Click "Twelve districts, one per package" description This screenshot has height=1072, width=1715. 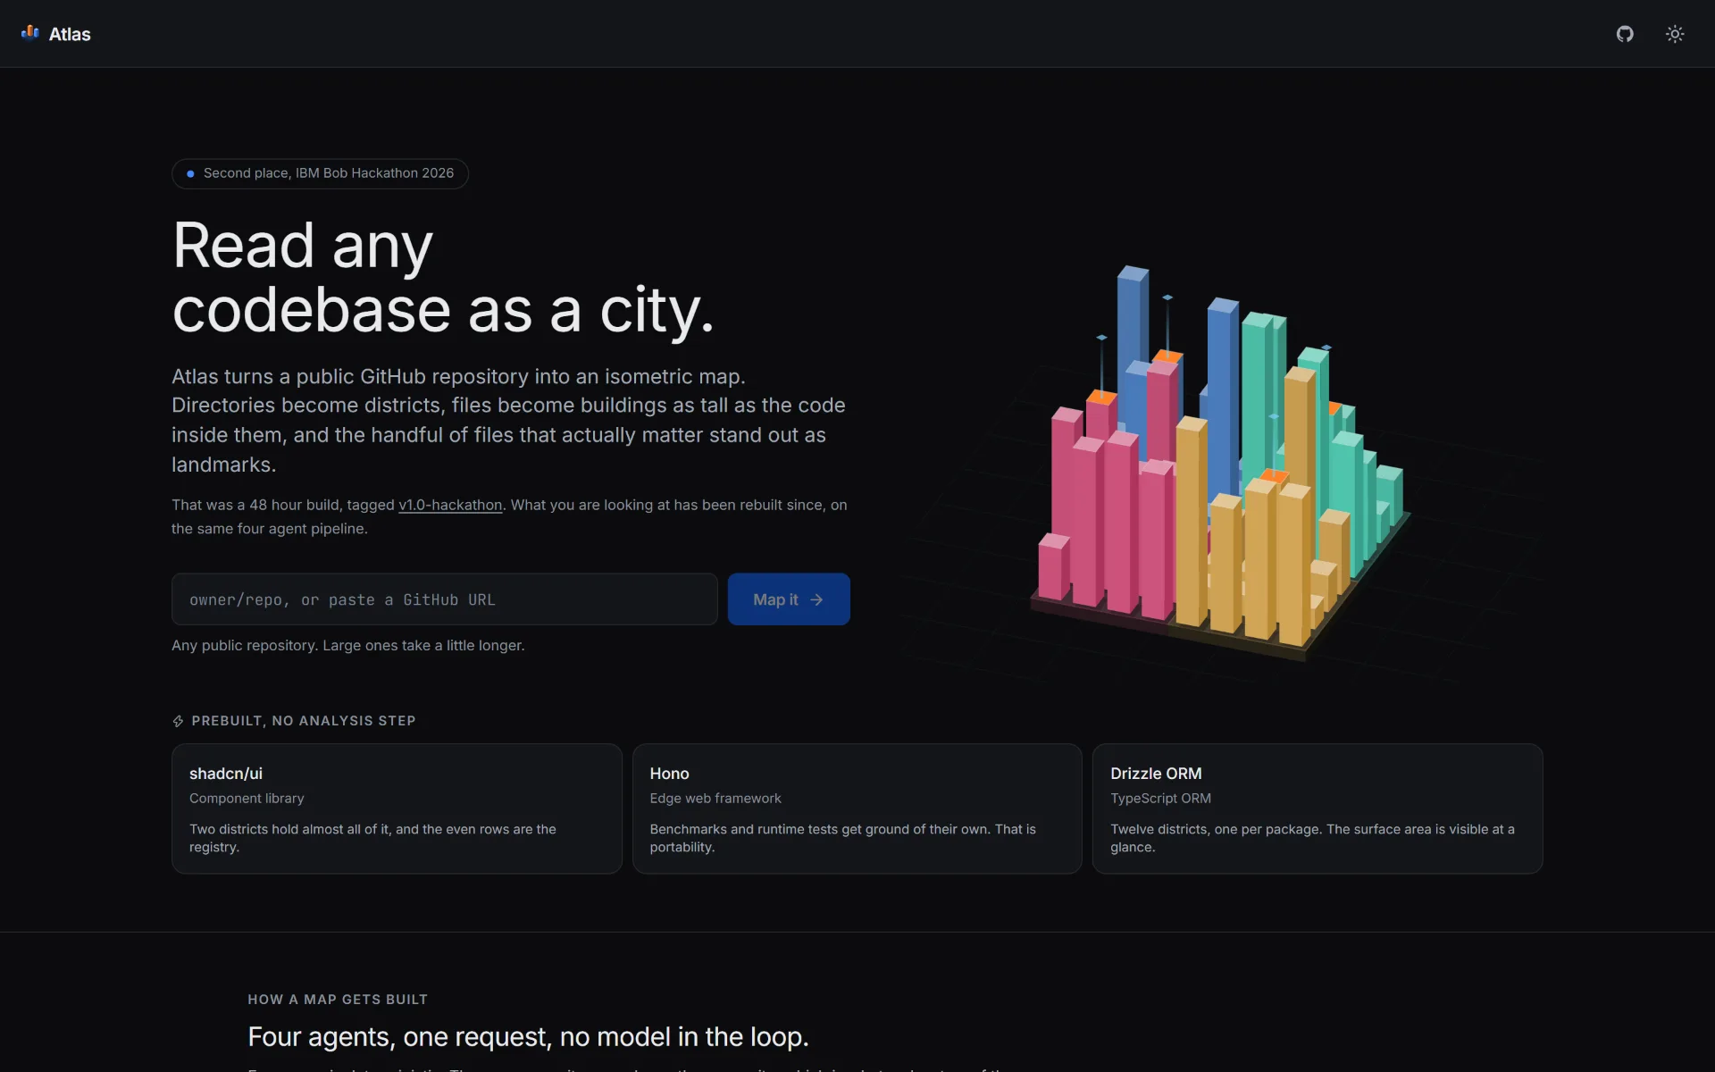[x=1313, y=838]
